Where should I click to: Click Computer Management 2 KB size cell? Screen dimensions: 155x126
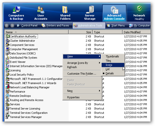(x=88, y=49)
